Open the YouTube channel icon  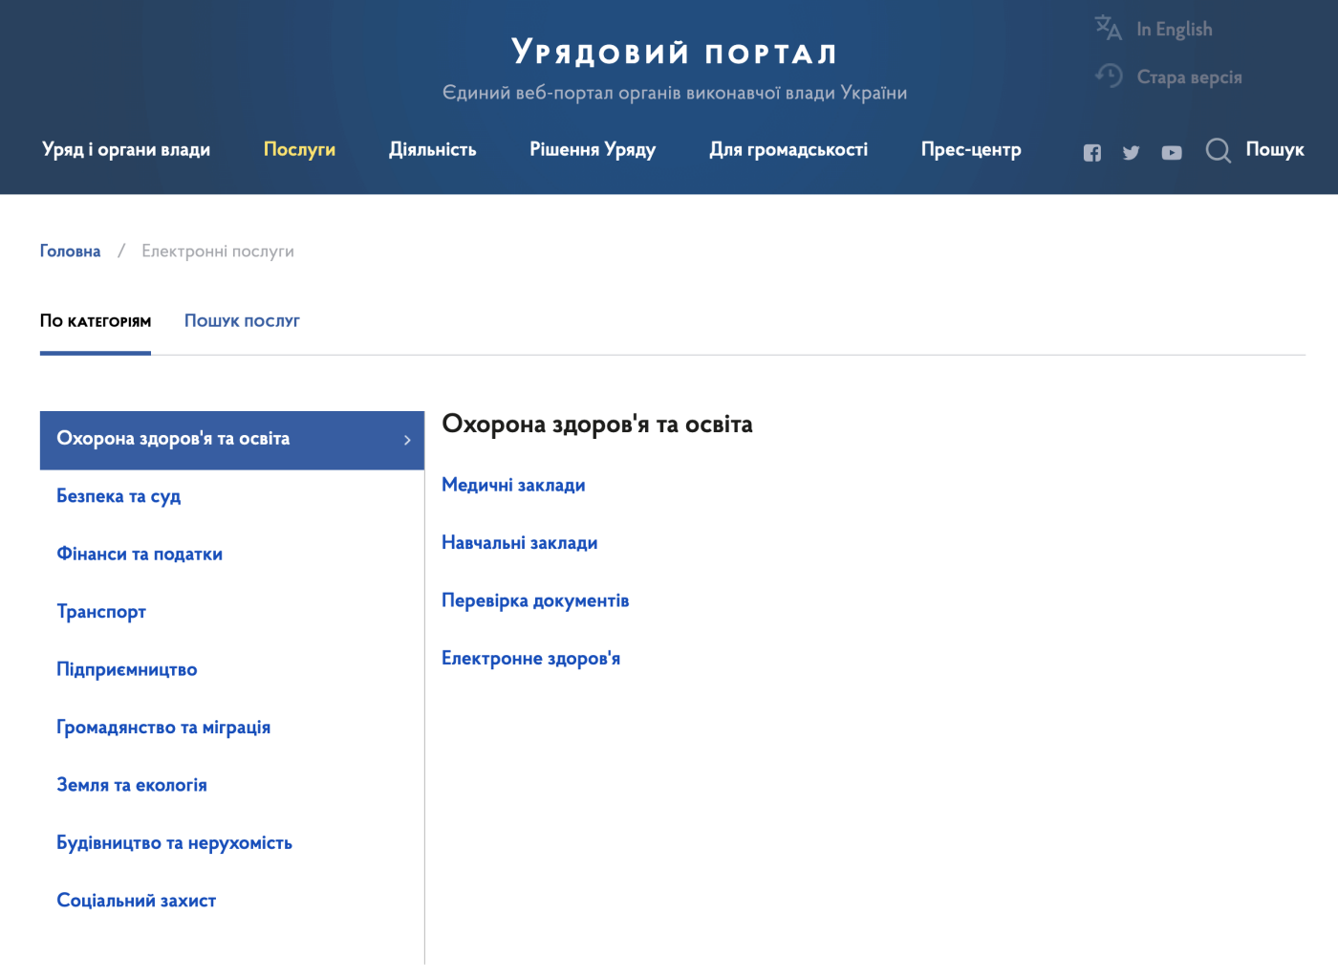tap(1172, 152)
